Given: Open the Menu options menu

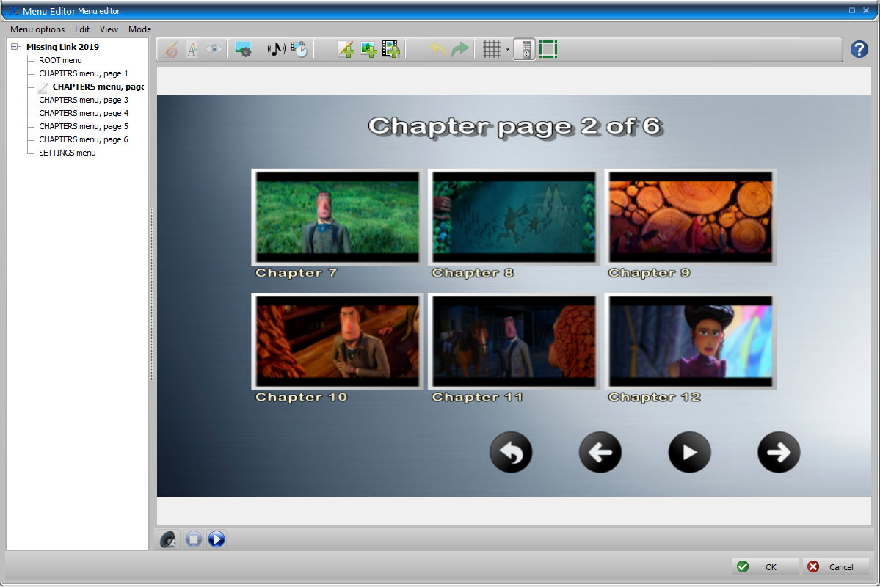Looking at the screenshot, I should pyautogui.click(x=37, y=29).
